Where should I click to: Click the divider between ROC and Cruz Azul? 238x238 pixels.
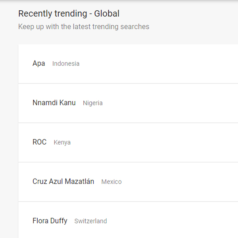[127, 162]
